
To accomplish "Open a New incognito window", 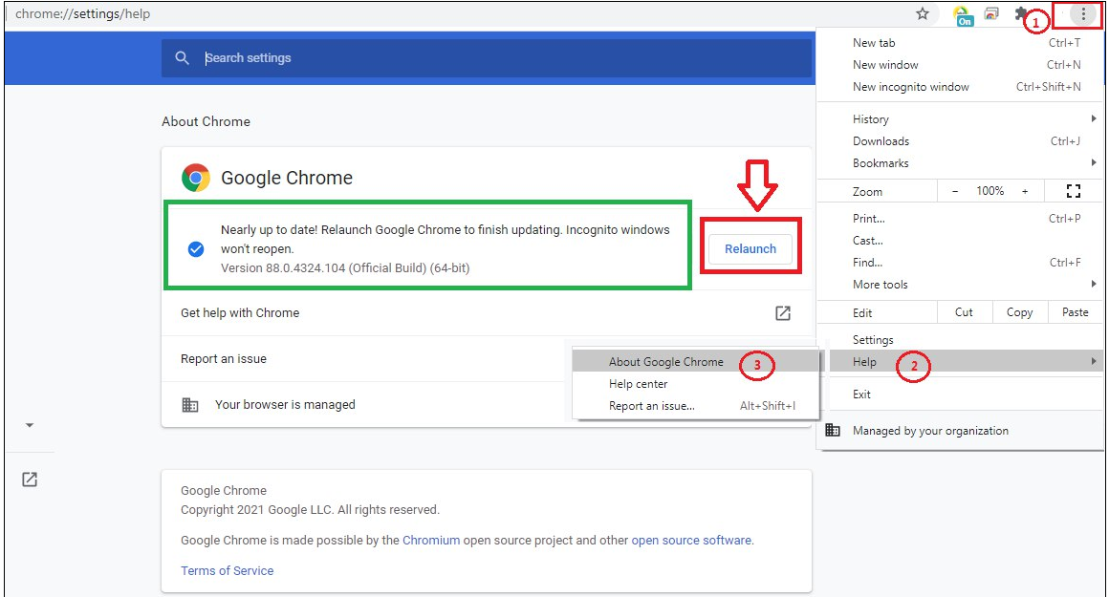I will tap(961, 86).
